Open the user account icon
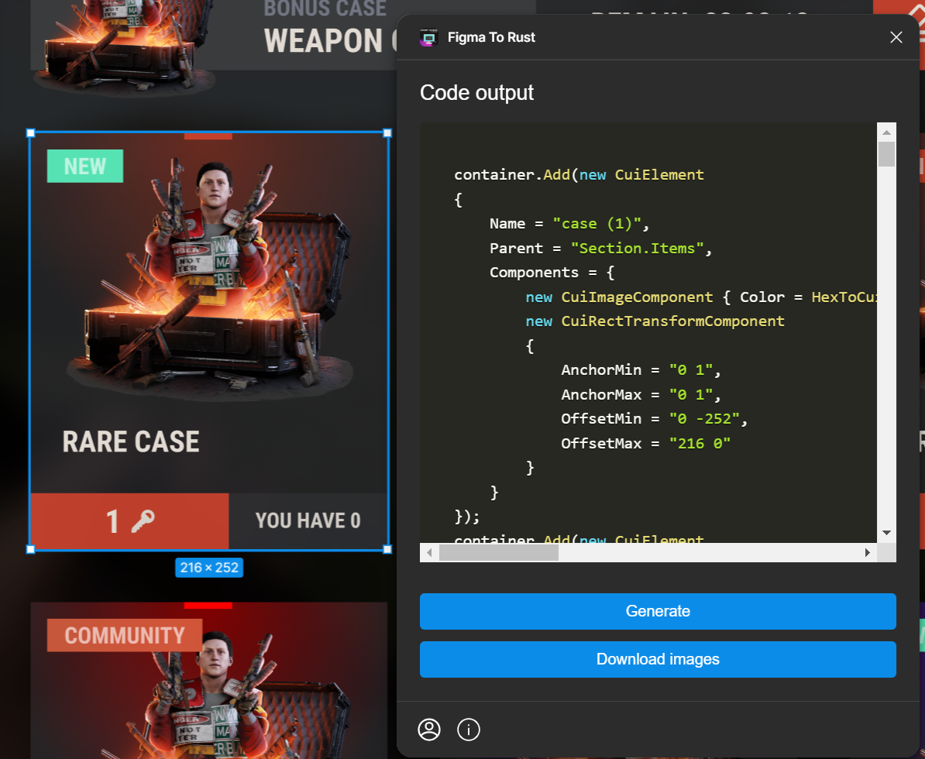 pos(428,729)
